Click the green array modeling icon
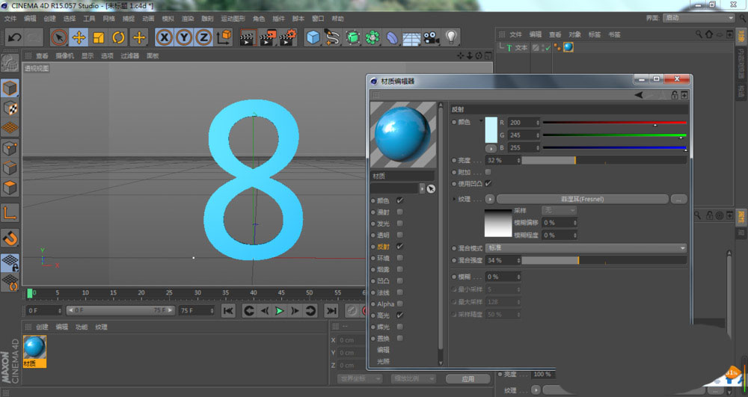 [372, 37]
